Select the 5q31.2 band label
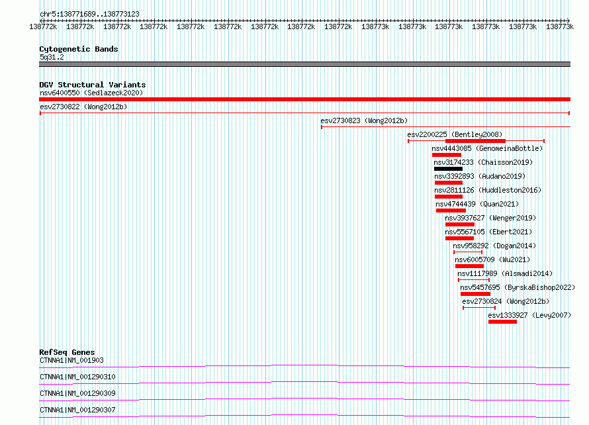Image resolution: width=589 pixels, height=425 pixels. 52,57
